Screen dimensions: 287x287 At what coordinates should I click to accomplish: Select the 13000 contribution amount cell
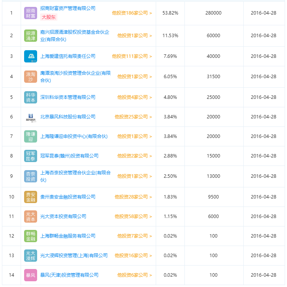(214, 176)
